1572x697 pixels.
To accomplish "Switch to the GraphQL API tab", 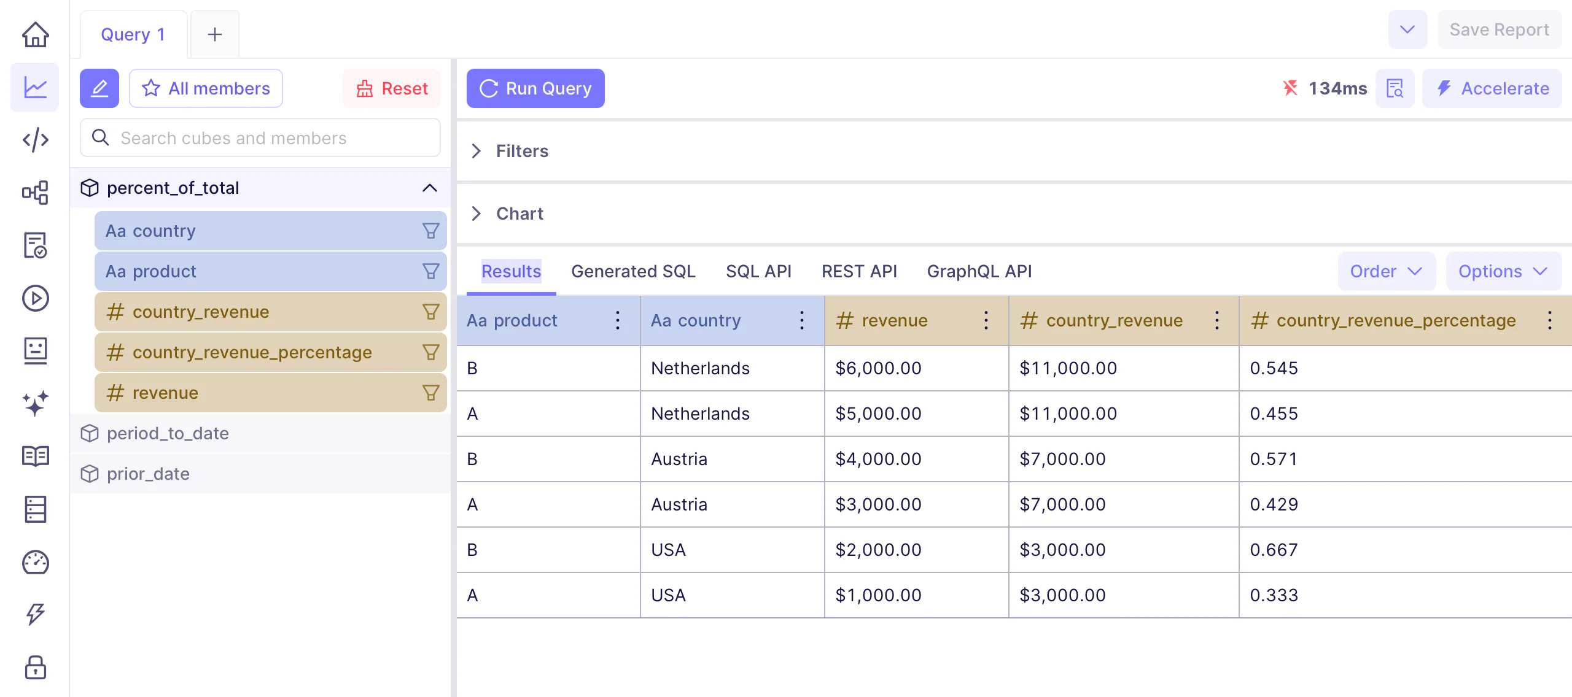I will click(x=979, y=271).
